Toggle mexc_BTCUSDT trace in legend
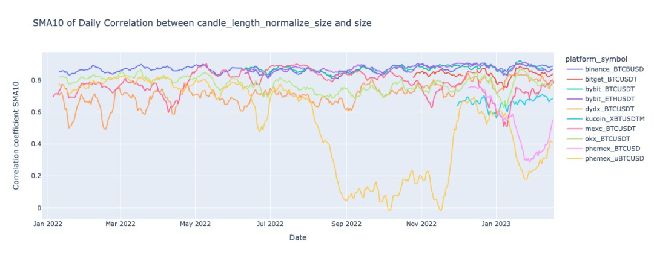654x261 pixels. click(610, 129)
